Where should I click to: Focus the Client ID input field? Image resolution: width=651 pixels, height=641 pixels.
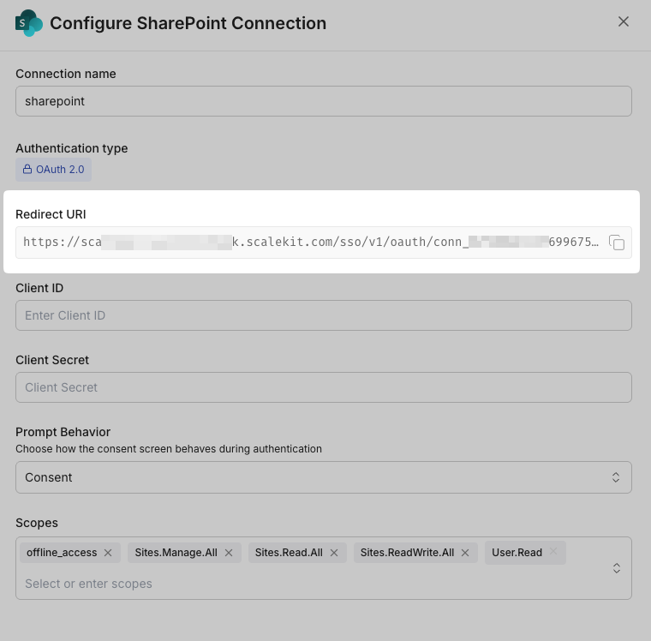click(323, 315)
